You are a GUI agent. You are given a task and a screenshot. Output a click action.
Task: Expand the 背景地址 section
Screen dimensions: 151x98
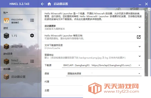point(140,56)
